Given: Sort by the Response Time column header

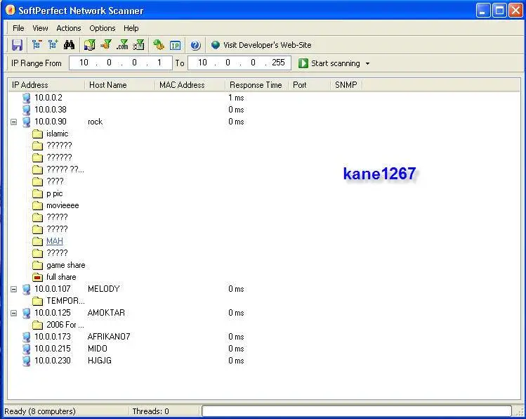Looking at the screenshot, I should coord(257,85).
